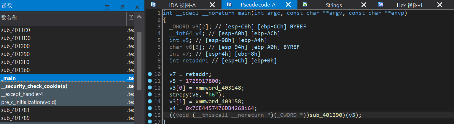This screenshot has width=454, height=124.
Task: Click the Hex 视图-1 tab icon
Action: click(381, 4)
